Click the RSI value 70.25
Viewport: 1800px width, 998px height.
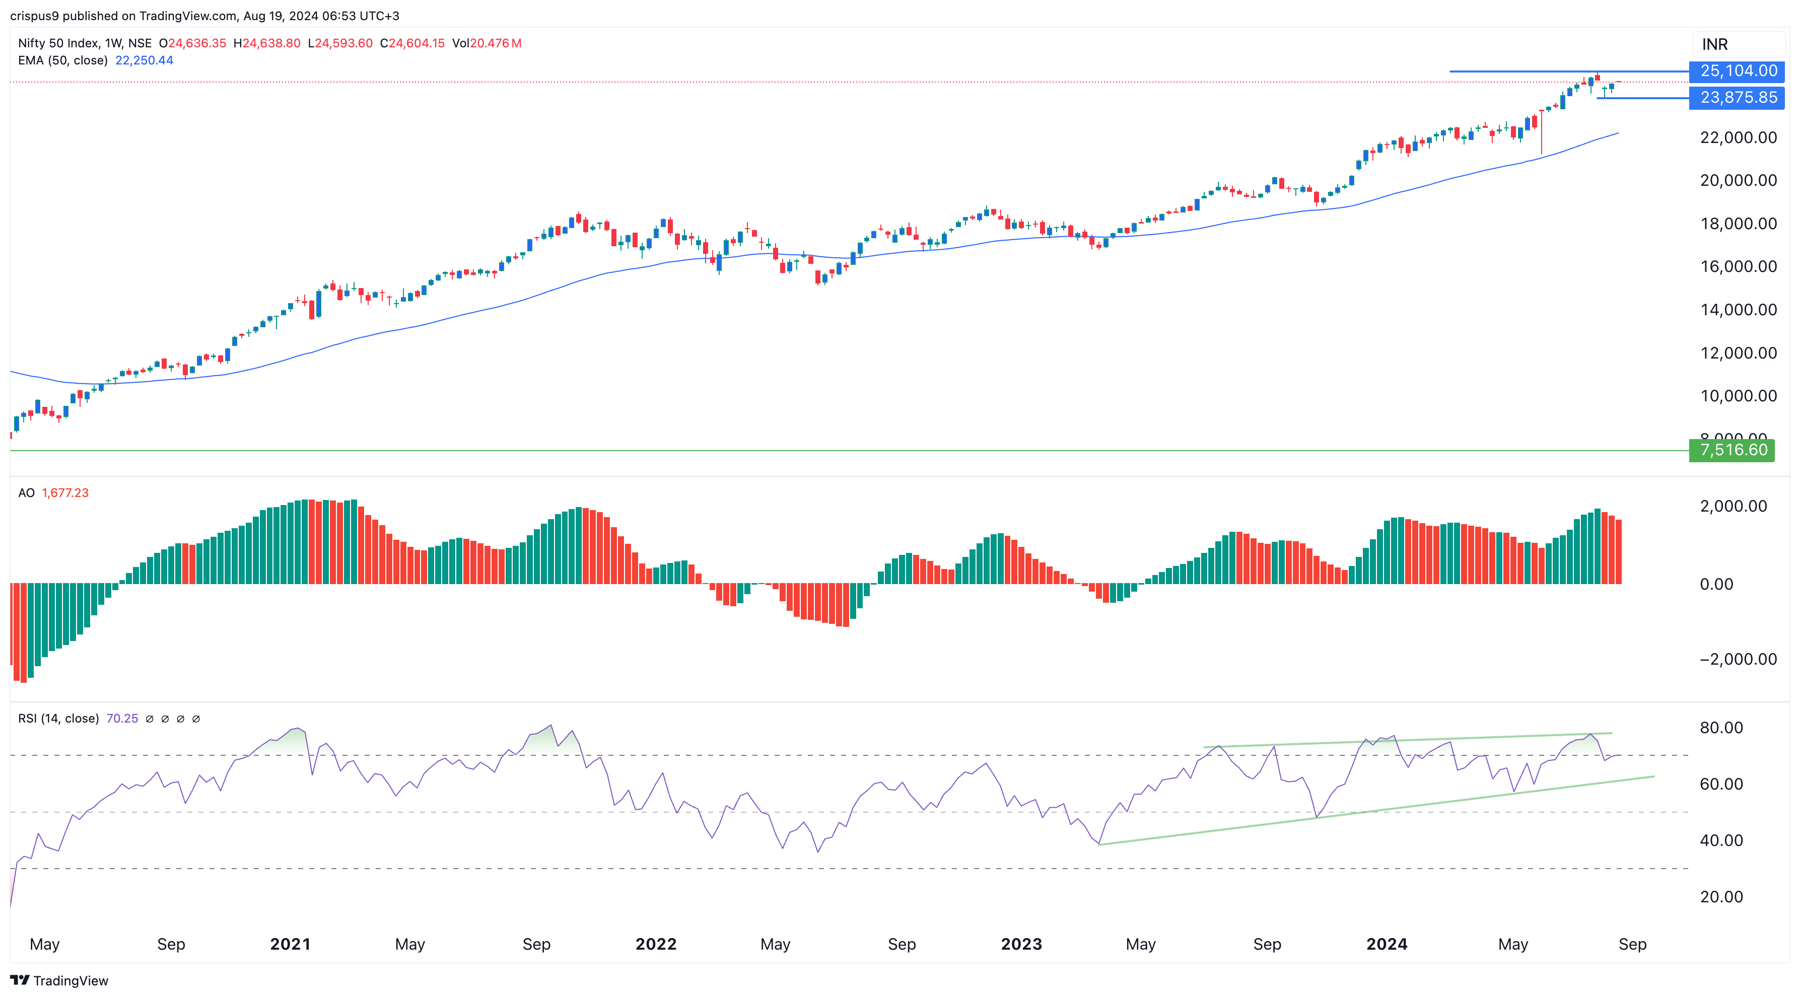[122, 719]
